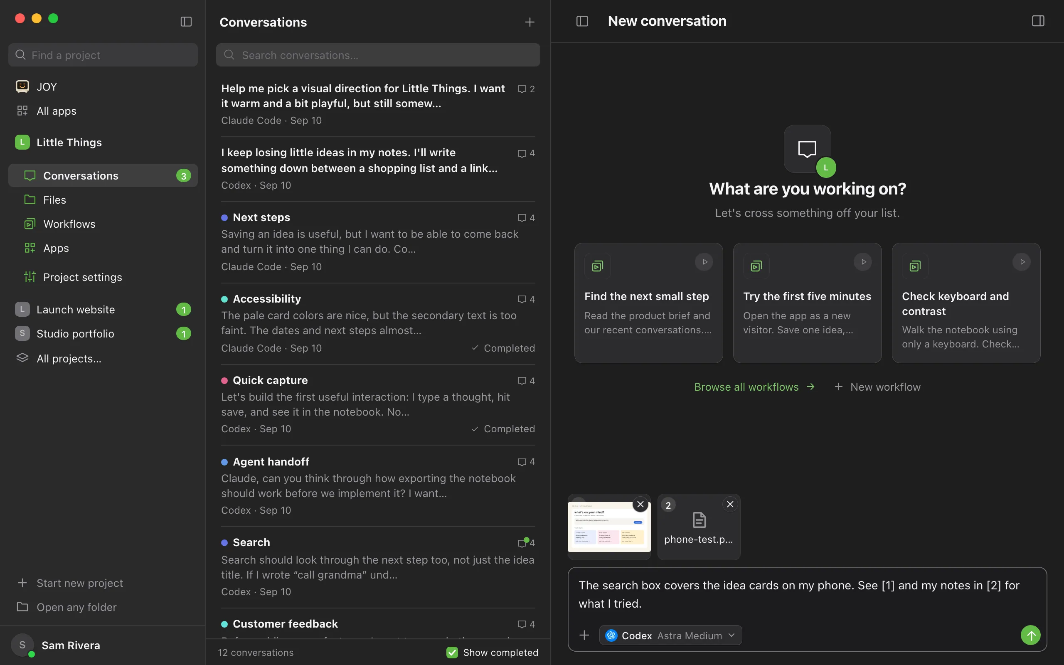Click Start new project
Screen dimensions: 1064x665
103,583
